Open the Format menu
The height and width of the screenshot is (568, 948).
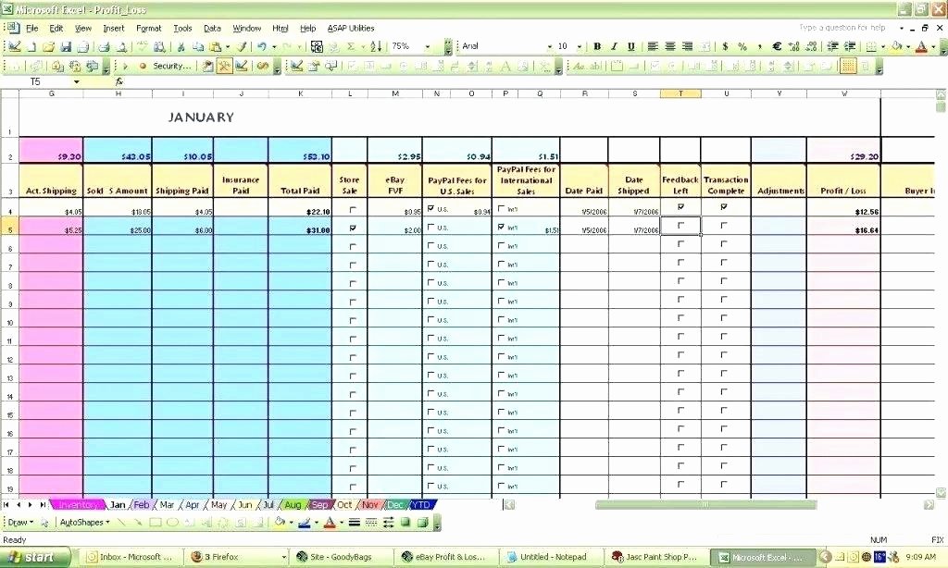[149, 29]
